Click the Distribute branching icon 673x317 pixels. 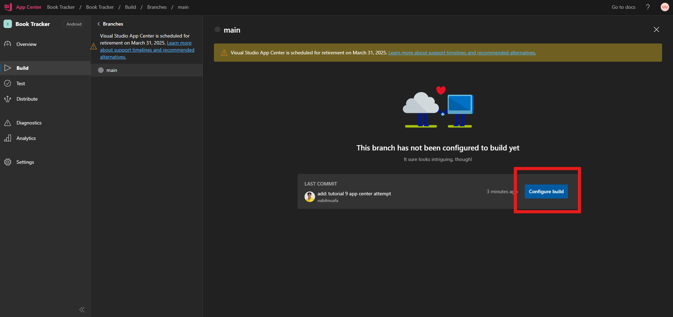coord(8,99)
